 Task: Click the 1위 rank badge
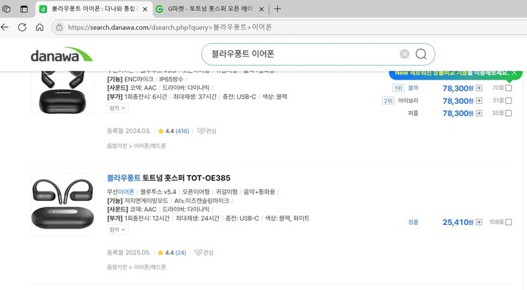coord(398,88)
